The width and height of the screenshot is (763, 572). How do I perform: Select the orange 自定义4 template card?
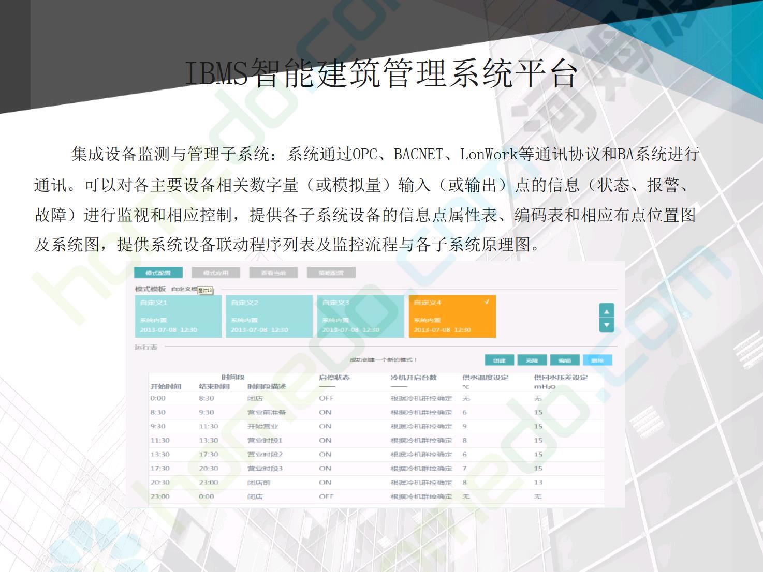coord(452,317)
